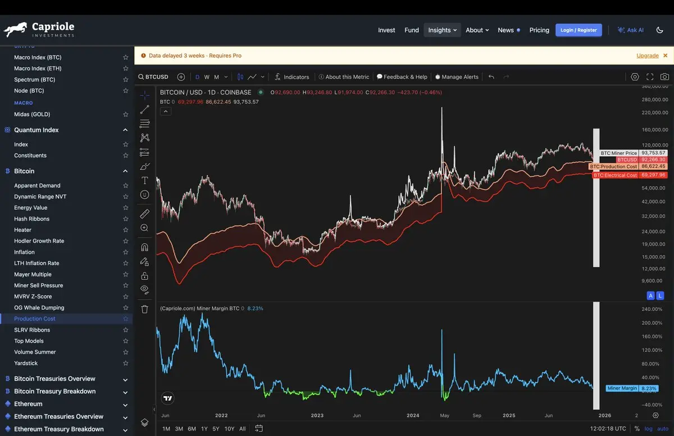Enter fullscreen chart mode
Image resolution: width=674 pixels, height=436 pixels.
(650, 77)
